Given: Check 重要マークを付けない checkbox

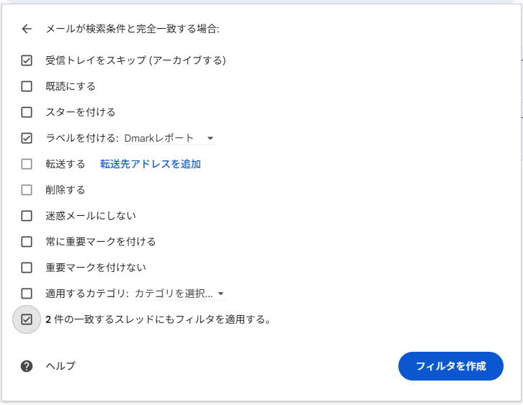Looking at the screenshot, I should 27,268.
